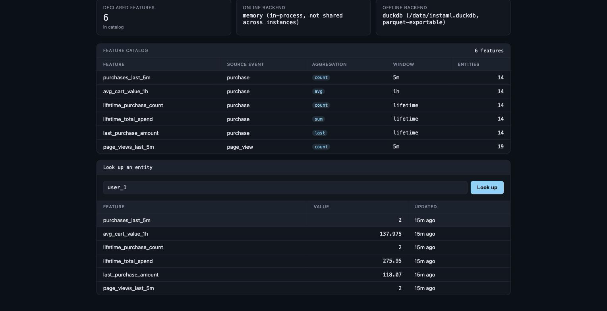Click the Look up an entity heading

(128, 167)
